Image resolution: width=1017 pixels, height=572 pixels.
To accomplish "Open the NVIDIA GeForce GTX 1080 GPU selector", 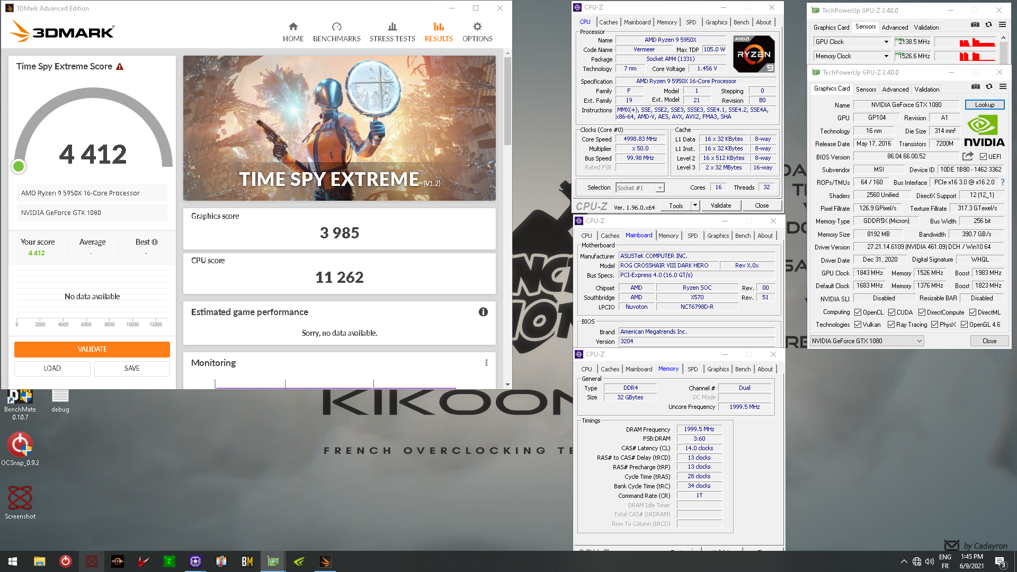I will pos(867,341).
